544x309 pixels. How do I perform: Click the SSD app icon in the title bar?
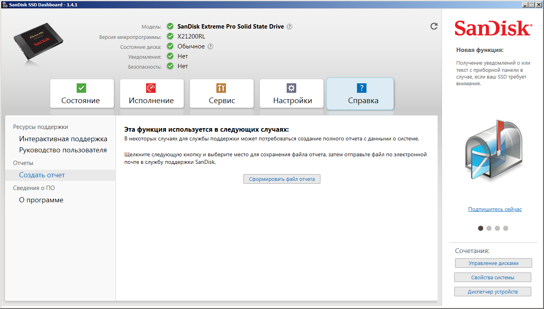tap(5, 4)
